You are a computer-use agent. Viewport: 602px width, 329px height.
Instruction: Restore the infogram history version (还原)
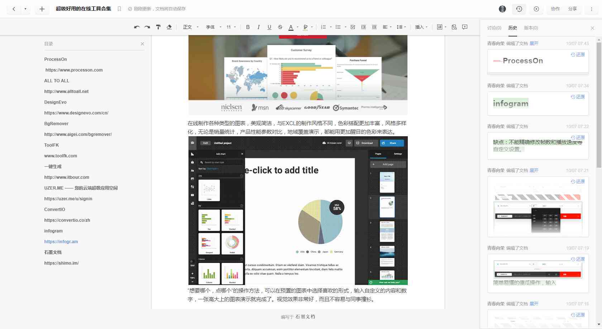578,97
